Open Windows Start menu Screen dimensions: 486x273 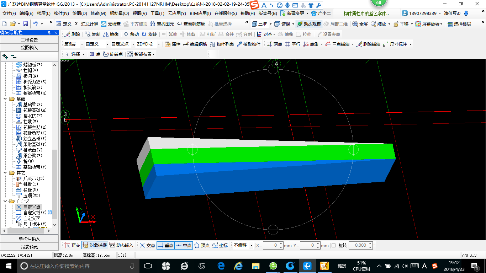[8, 266]
